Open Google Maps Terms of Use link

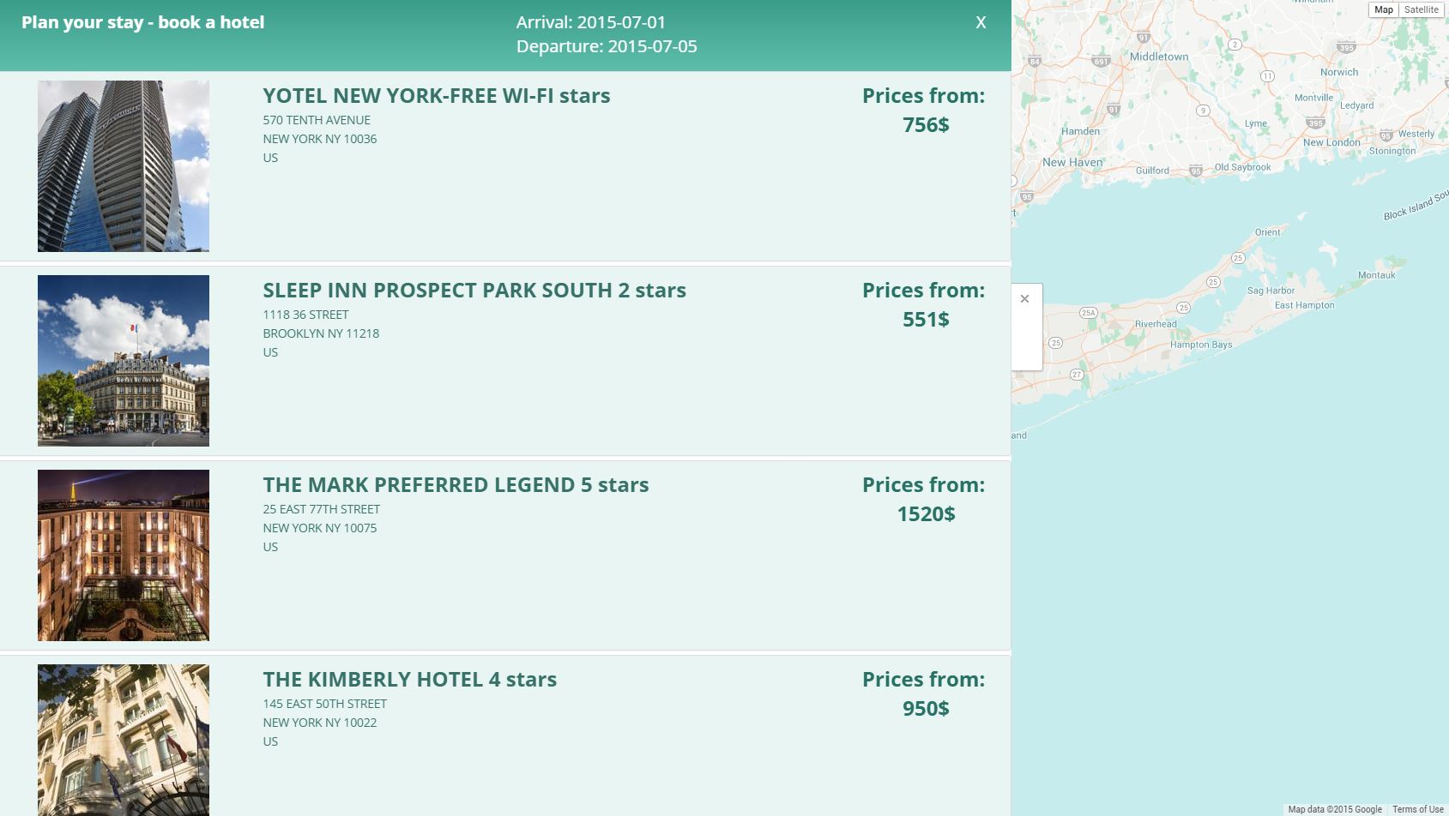[x=1417, y=809]
